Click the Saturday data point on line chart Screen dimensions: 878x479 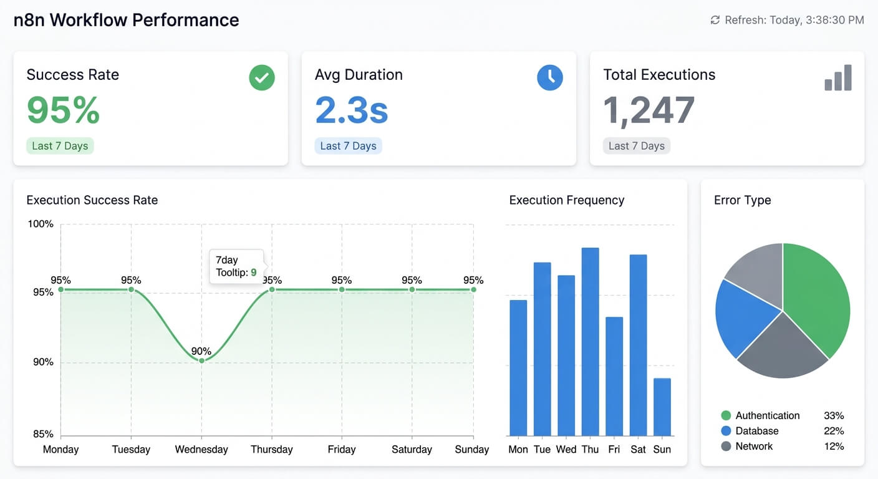tap(412, 289)
